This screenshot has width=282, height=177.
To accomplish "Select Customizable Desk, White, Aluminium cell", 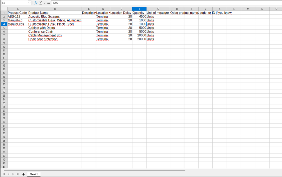I will click(x=55, y=20).
